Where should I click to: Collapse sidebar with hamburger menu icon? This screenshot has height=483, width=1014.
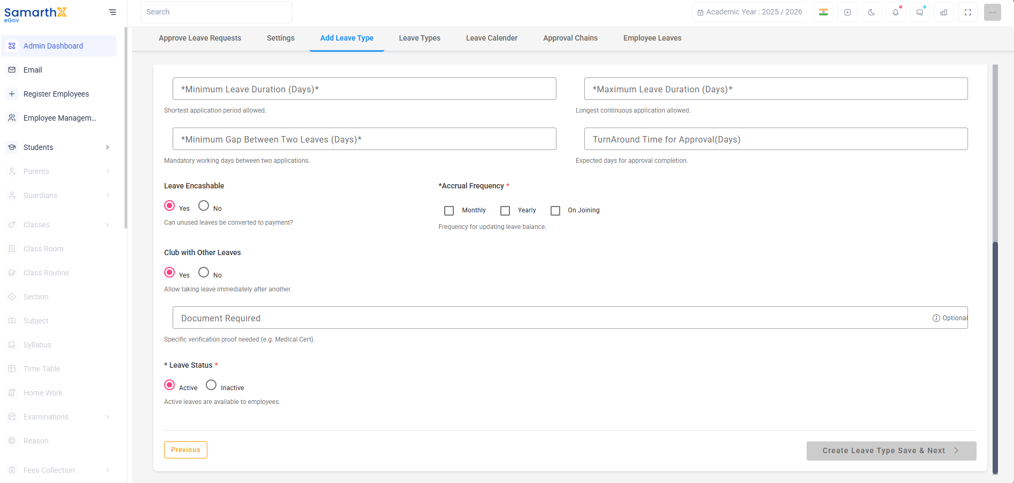point(112,12)
